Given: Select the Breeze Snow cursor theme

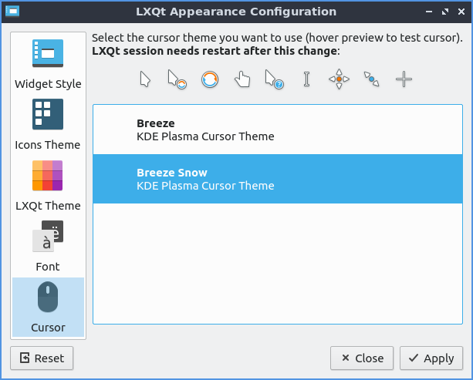Looking at the screenshot, I should coord(276,179).
